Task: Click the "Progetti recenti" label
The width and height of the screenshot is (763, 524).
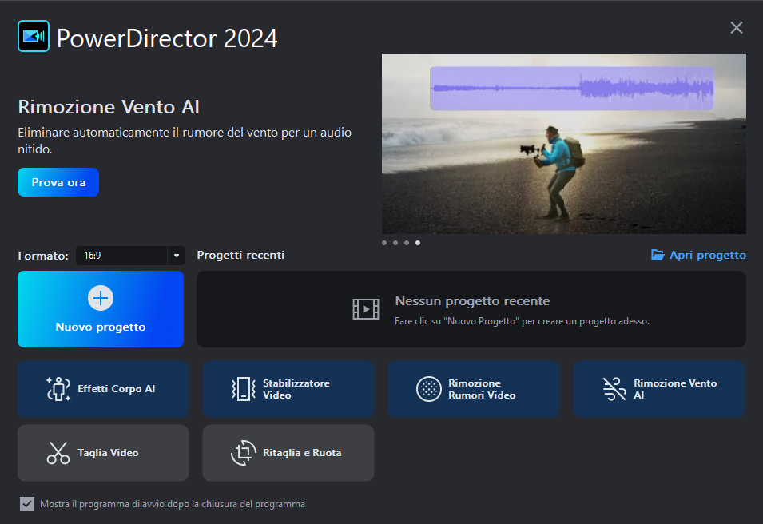Action: pos(240,255)
